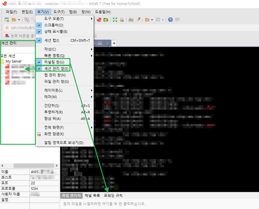This screenshot has width=259, height=209.
Task: Click the Open Session folder icon
Action: [14, 20]
